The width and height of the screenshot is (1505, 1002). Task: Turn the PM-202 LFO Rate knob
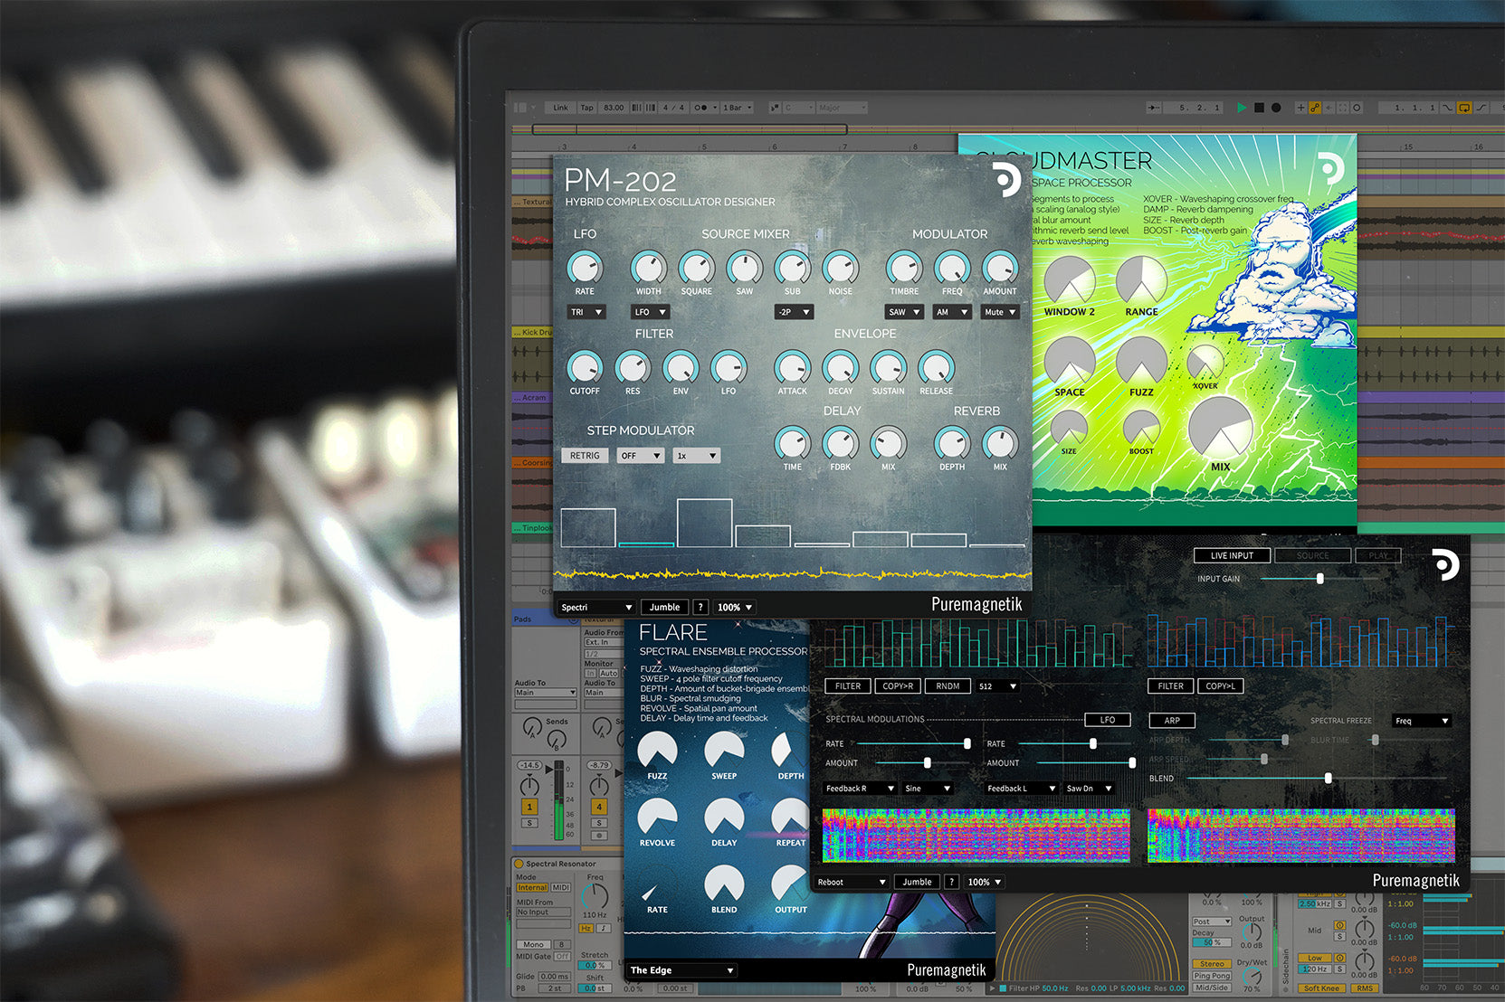[x=585, y=268]
